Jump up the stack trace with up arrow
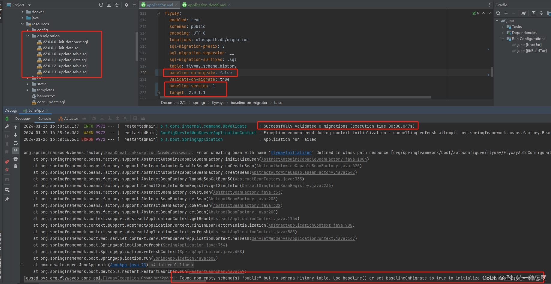The width and height of the screenshot is (551, 284). tap(16, 127)
